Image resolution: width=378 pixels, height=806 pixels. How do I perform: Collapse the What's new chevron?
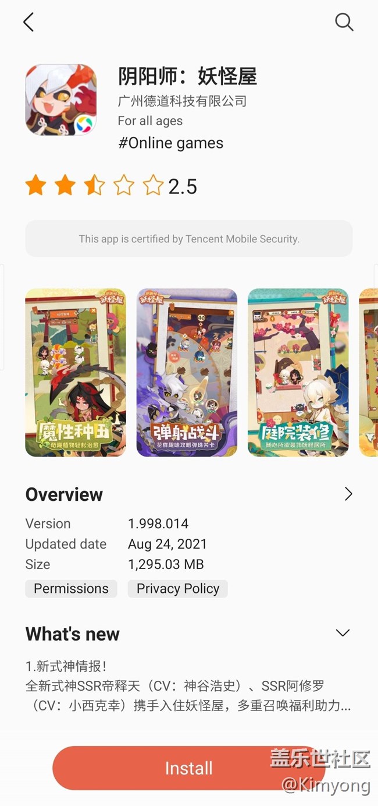coord(343,633)
